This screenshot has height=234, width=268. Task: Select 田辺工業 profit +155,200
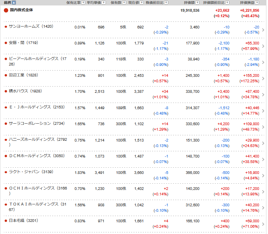coord(251,76)
